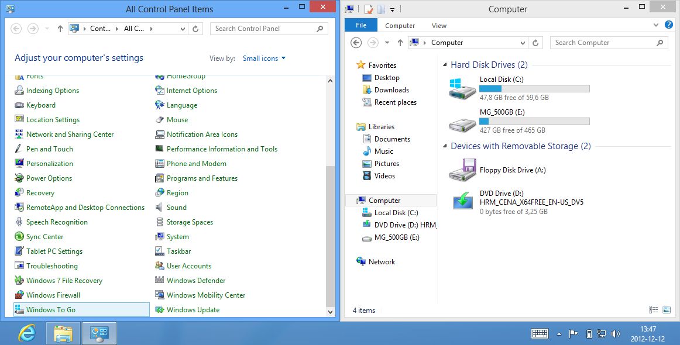This screenshot has width=680, height=345.
Task: Open Power Options
Action: click(x=43, y=178)
